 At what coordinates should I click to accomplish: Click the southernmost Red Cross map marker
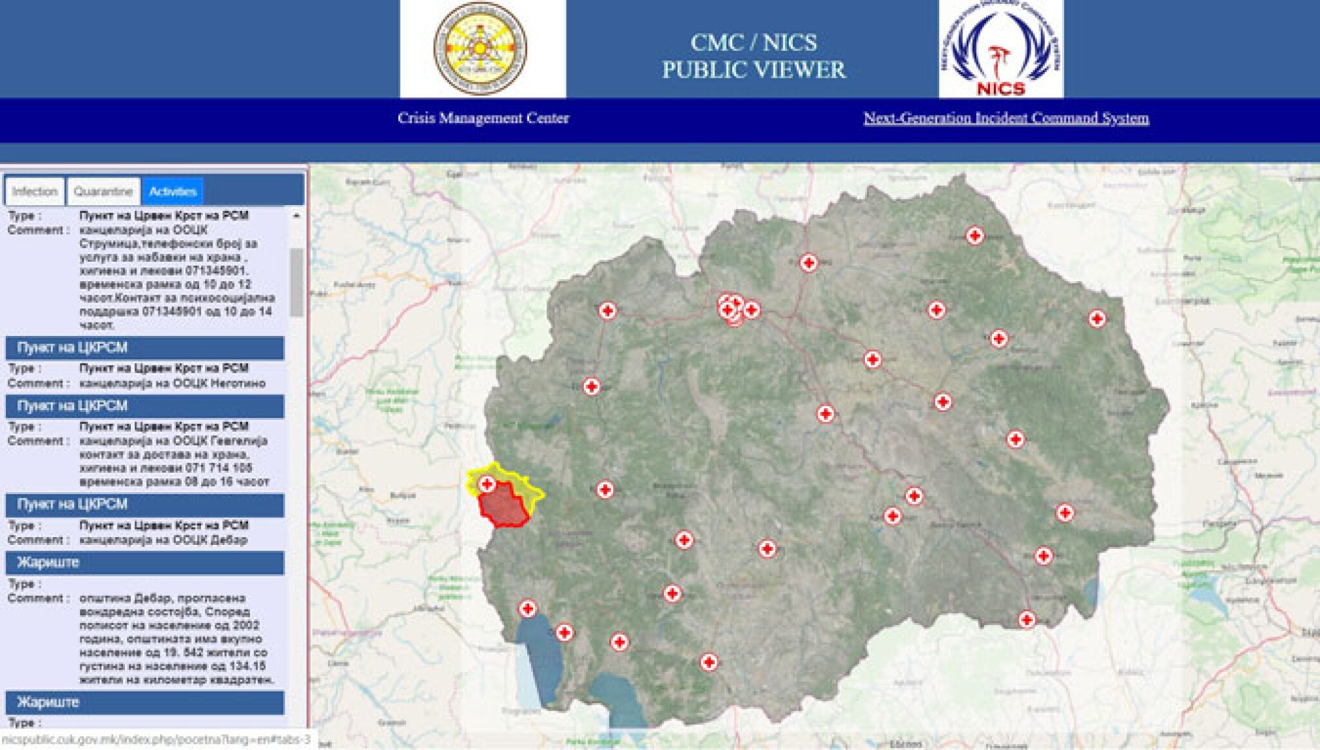pos(708,662)
